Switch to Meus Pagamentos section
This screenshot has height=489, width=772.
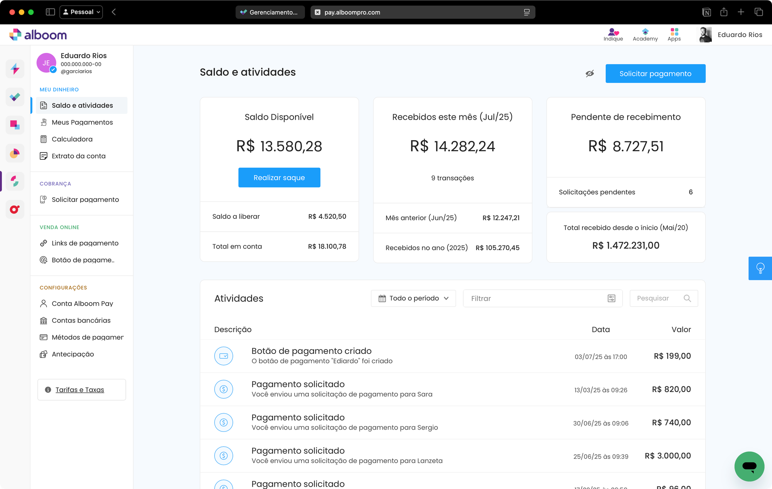tap(82, 122)
